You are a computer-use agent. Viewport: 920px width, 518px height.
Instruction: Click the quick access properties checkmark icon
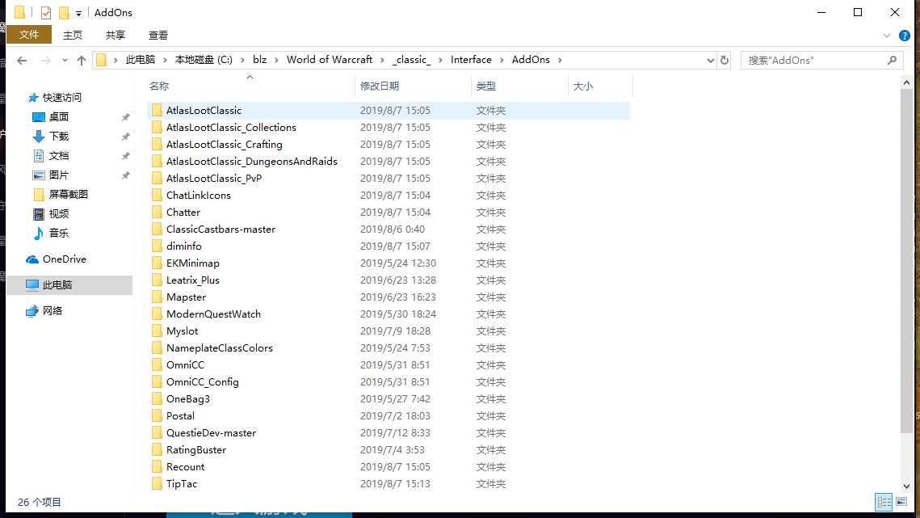pos(46,12)
